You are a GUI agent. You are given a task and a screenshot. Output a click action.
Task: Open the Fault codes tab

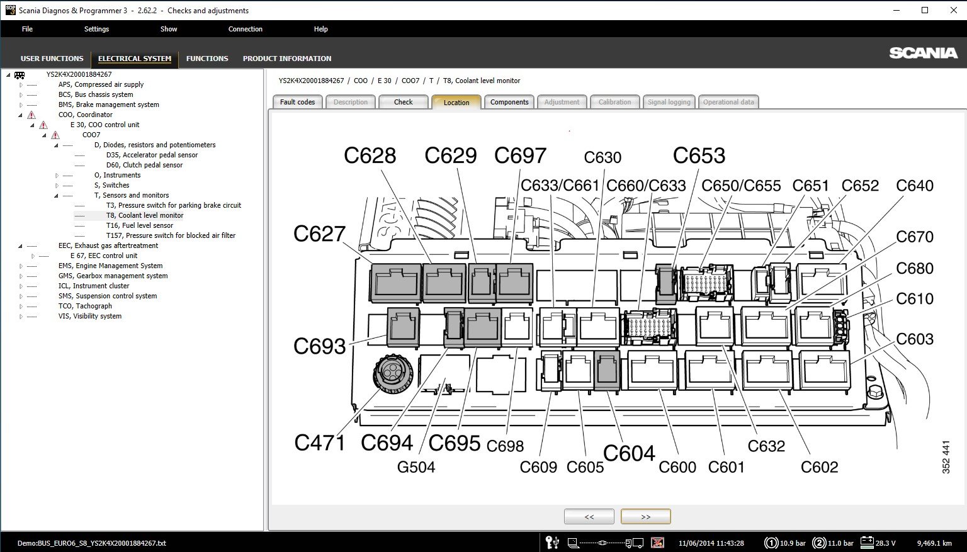click(297, 102)
